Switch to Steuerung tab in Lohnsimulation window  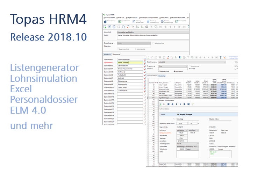tap(162, 76)
